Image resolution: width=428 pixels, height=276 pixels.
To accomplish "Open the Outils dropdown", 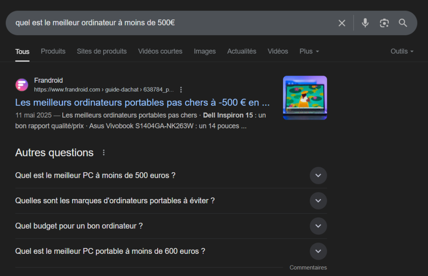I will pos(401,51).
